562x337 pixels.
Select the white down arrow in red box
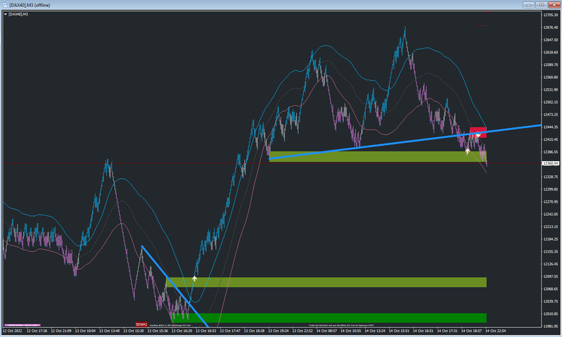[478, 134]
